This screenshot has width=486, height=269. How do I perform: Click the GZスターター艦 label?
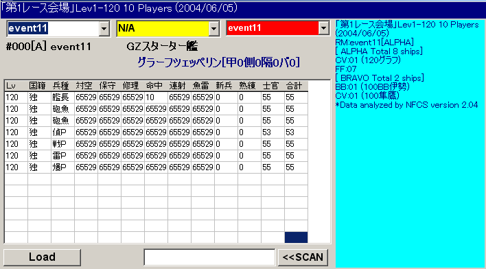coord(163,47)
